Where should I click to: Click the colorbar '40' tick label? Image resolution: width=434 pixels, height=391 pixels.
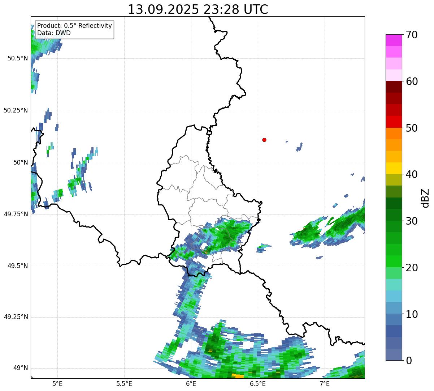[412, 174]
